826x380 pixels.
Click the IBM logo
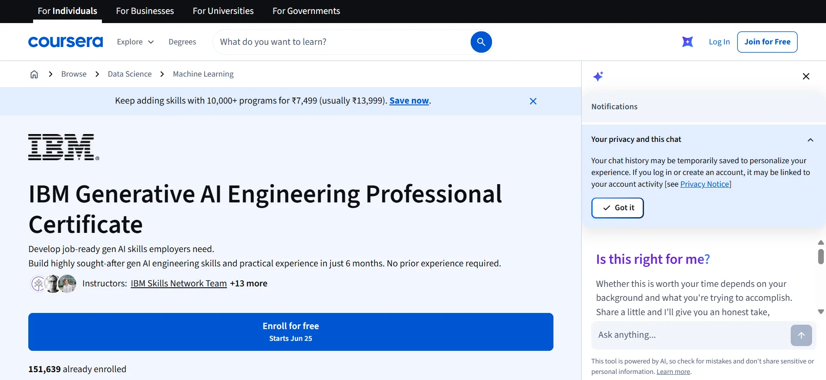click(64, 147)
